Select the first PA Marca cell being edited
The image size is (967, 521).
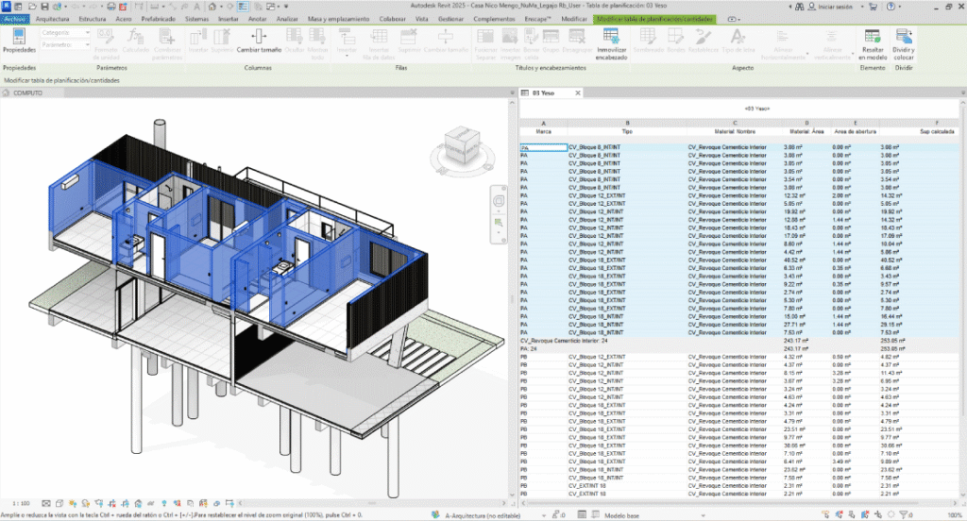[x=543, y=147]
